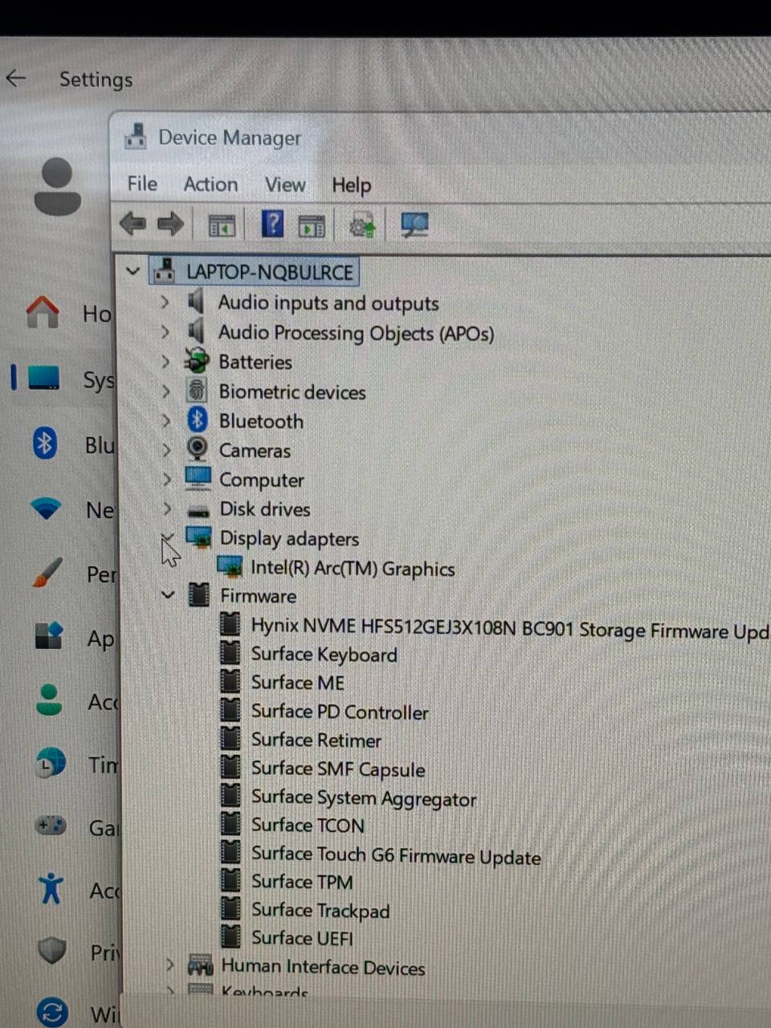Open the Help question-mark toolbar icon
The height and width of the screenshot is (1028, 771).
tap(273, 223)
